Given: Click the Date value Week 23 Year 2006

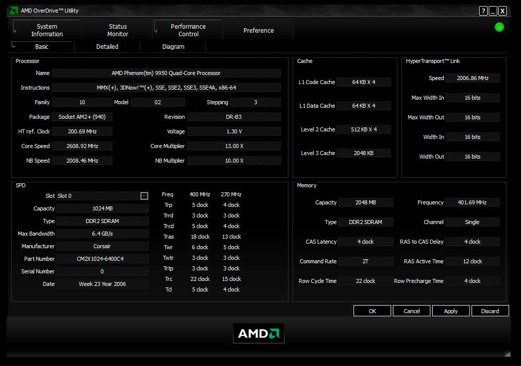Looking at the screenshot, I should (x=102, y=284).
